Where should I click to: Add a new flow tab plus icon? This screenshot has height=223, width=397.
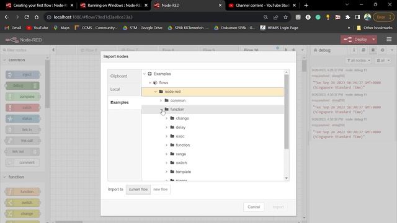coord(293,50)
